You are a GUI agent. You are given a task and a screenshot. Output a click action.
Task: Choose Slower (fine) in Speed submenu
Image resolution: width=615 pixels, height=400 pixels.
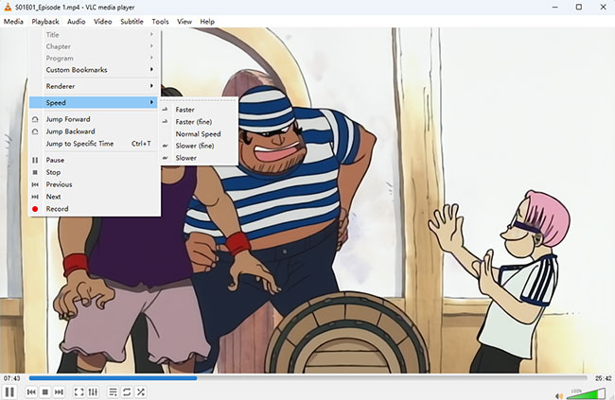point(199,146)
